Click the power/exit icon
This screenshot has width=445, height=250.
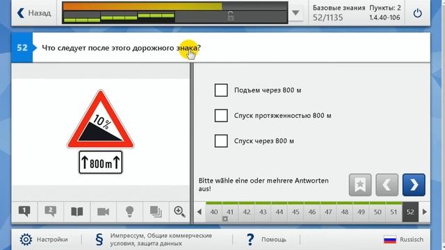(x=417, y=13)
